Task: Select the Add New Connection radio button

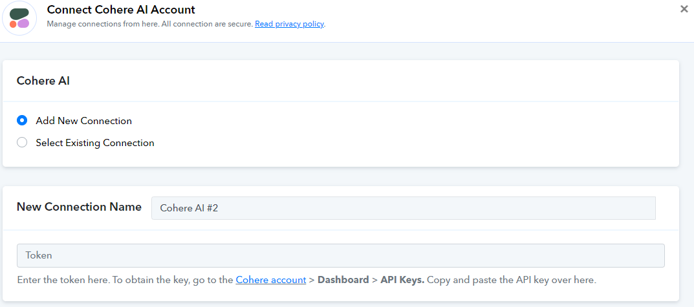Action: [x=22, y=120]
